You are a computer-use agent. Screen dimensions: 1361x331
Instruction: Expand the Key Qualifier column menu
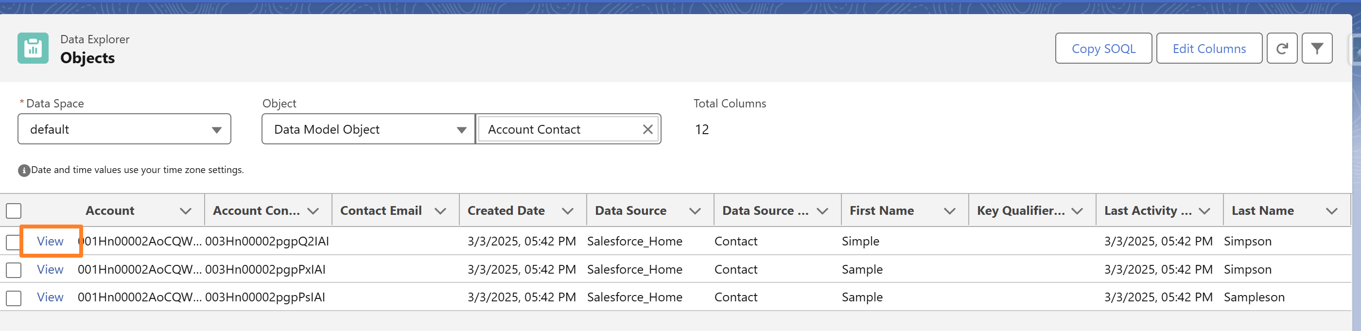[1077, 211]
